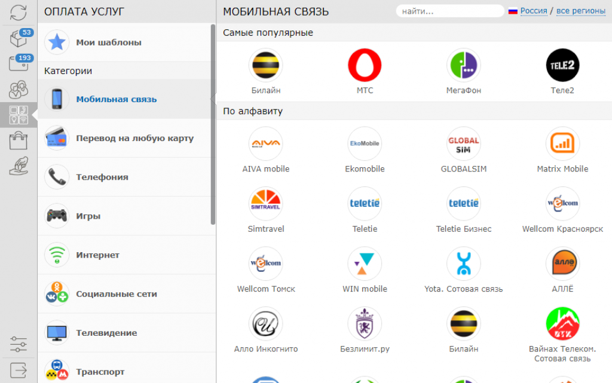Viewport: 612px width, 383px height.
Task: Select Wellcom Красноярск operator
Action: click(562, 204)
